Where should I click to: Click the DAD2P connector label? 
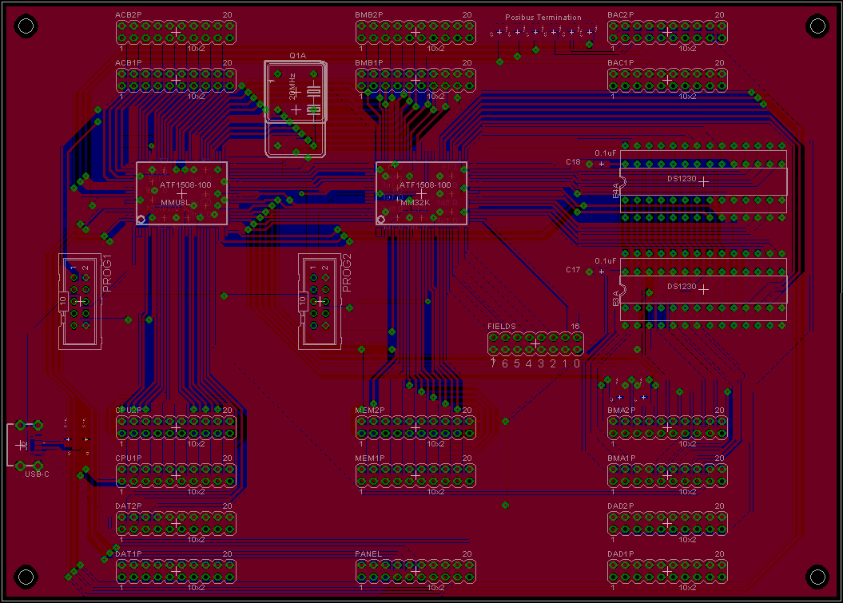click(621, 506)
